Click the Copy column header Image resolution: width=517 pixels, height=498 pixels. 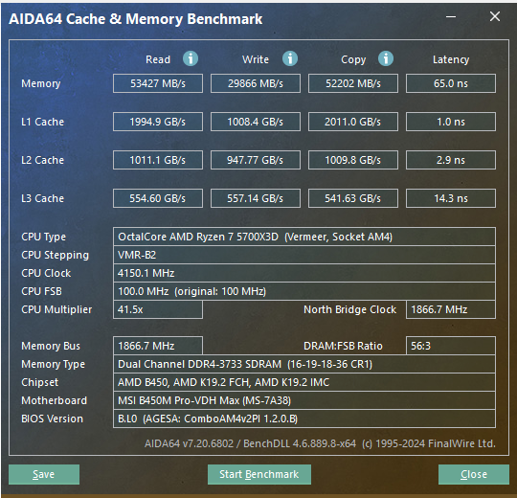[x=353, y=60]
